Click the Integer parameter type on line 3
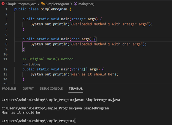The width and height of the screenshot is (172, 125). pos(79,19)
